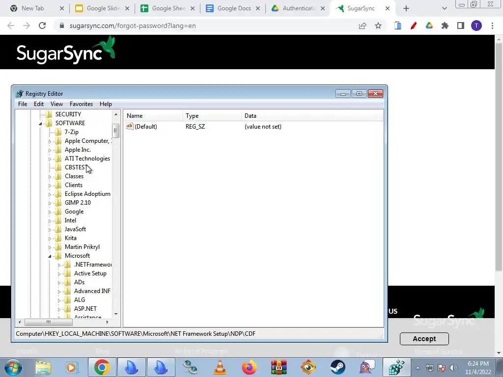
Task: Open the File menu in Registry Editor
Action: (23, 104)
